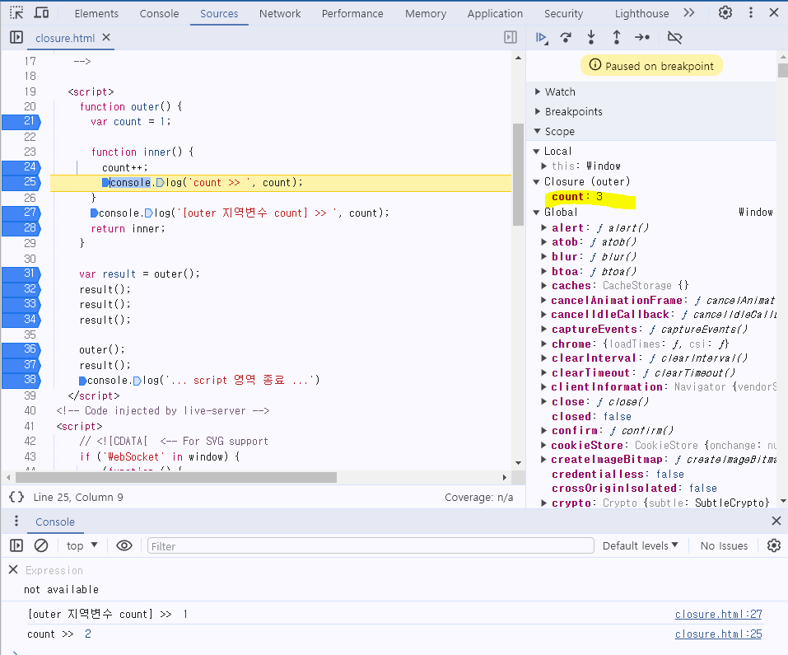Activate the inspect element picker icon
This screenshot has height=655, width=788.
tap(16, 12)
